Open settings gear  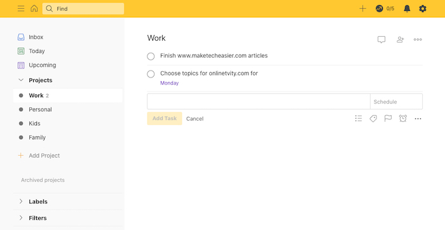(423, 9)
